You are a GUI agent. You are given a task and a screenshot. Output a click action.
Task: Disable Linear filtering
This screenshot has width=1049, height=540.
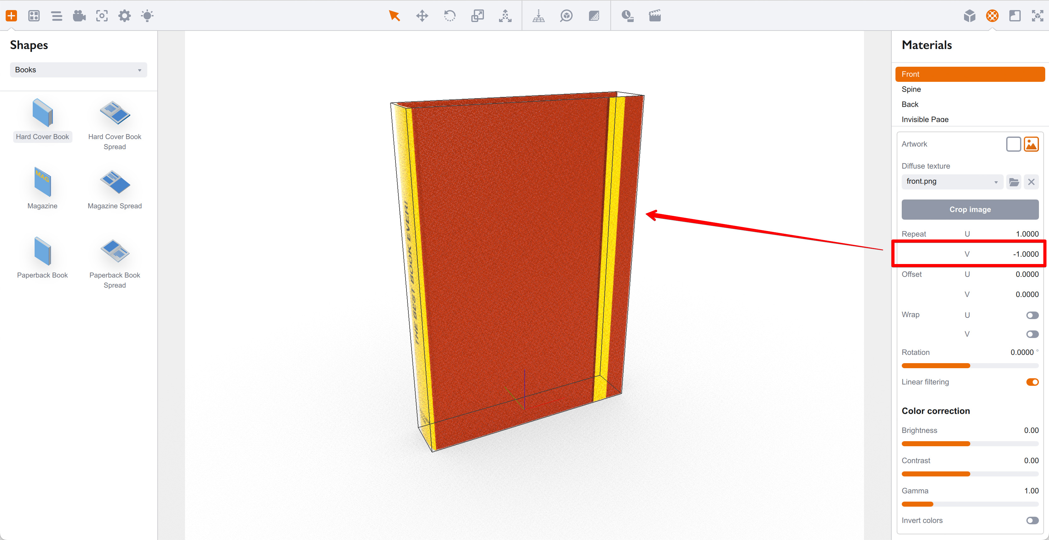pyautogui.click(x=1033, y=382)
